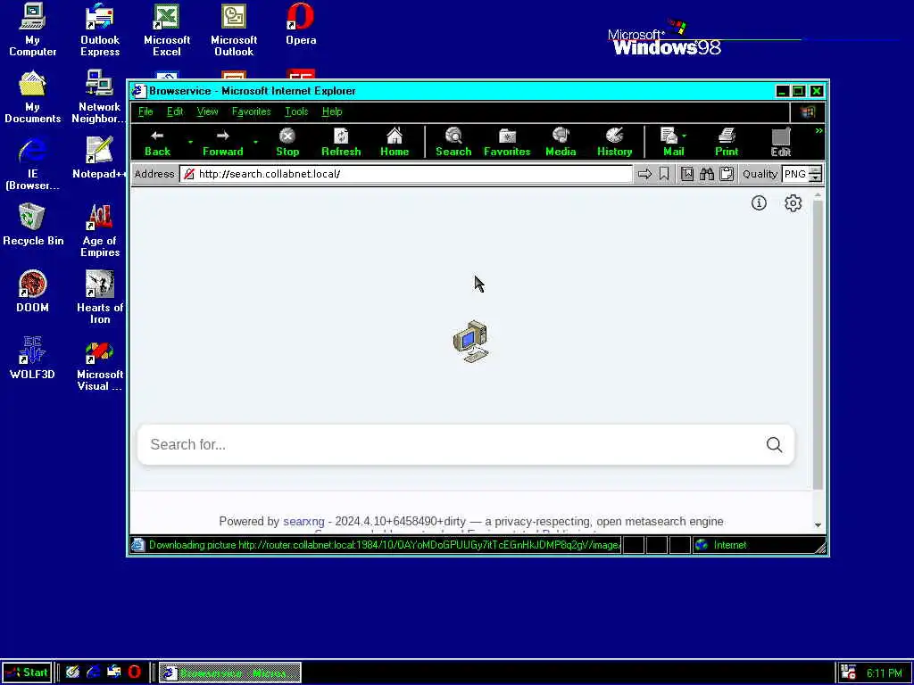This screenshot has width=914, height=685.
Task: Open the Favorites toolbar button
Action: 507,143
